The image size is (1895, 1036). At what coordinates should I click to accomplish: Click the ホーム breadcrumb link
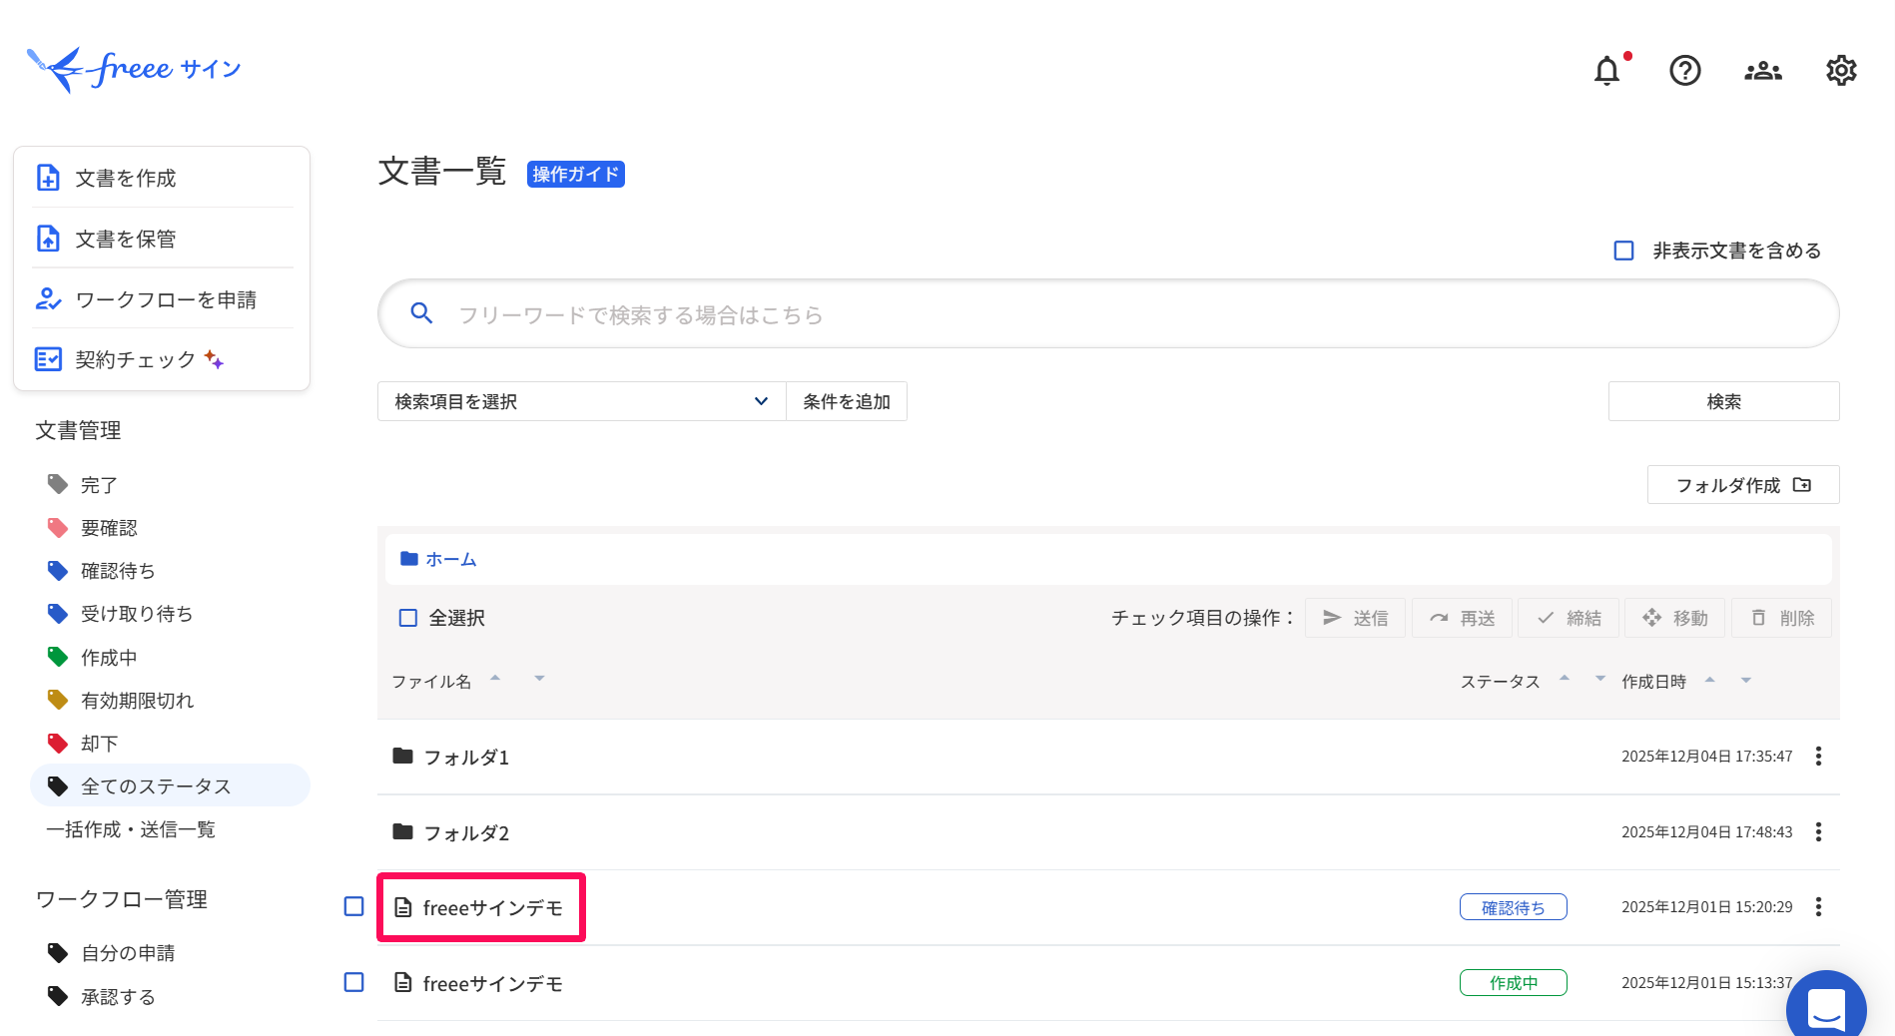tap(451, 560)
